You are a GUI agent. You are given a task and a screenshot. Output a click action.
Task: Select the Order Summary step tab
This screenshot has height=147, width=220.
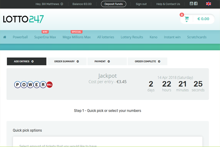(67, 61)
